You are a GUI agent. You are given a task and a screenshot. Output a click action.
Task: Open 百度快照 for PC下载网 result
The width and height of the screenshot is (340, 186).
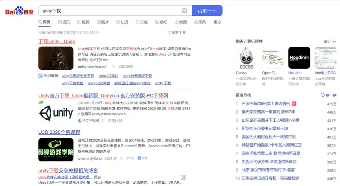[x=115, y=120]
